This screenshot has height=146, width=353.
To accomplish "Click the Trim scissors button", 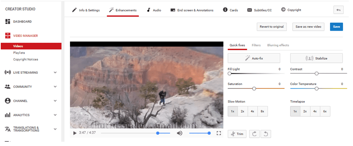I will pos(237,134).
